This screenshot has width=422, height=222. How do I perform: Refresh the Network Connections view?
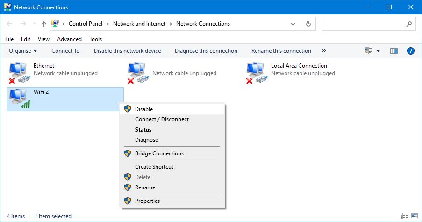(x=308, y=24)
